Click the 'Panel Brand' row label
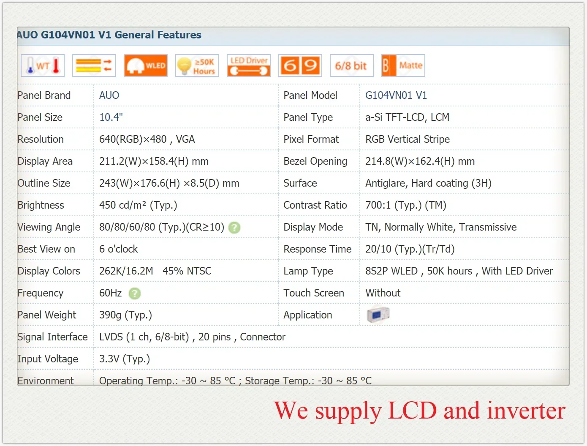Screen dimensions: 587x446 tap(44, 95)
